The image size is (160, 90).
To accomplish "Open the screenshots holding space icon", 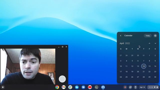I will click(130, 87).
